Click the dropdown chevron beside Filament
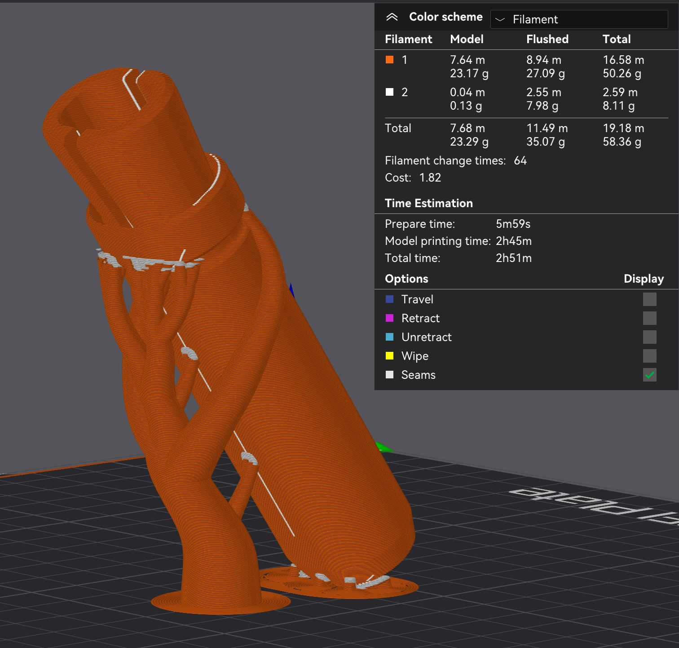679x648 pixels. click(x=500, y=20)
